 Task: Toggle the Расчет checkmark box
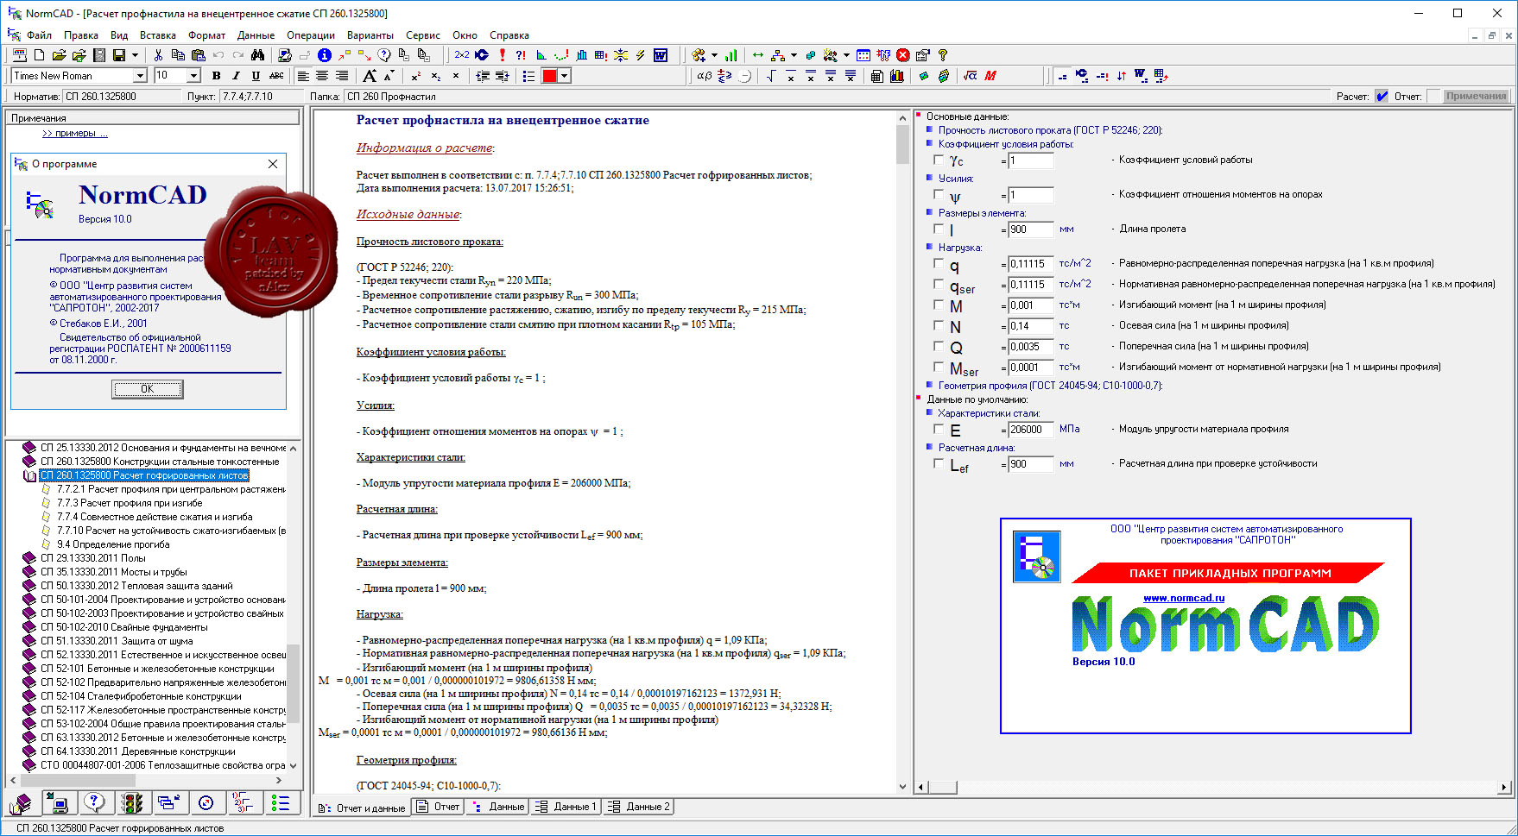[x=1382, y=96]
